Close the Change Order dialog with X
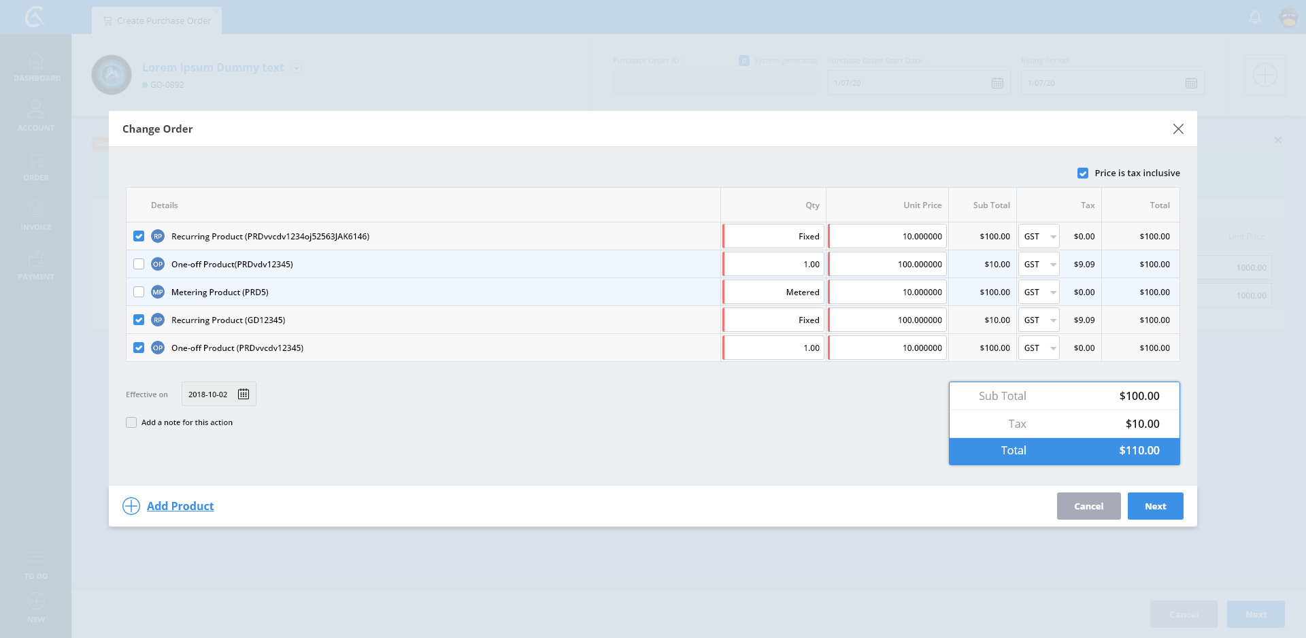This screenshot has width=1306, height=638. tap(1178, 129)
